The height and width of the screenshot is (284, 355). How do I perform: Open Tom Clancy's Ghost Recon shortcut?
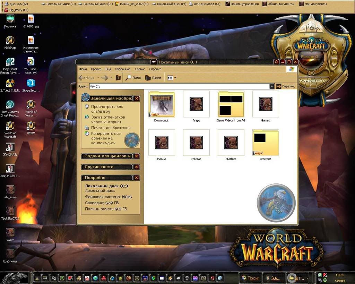[10, 109]
